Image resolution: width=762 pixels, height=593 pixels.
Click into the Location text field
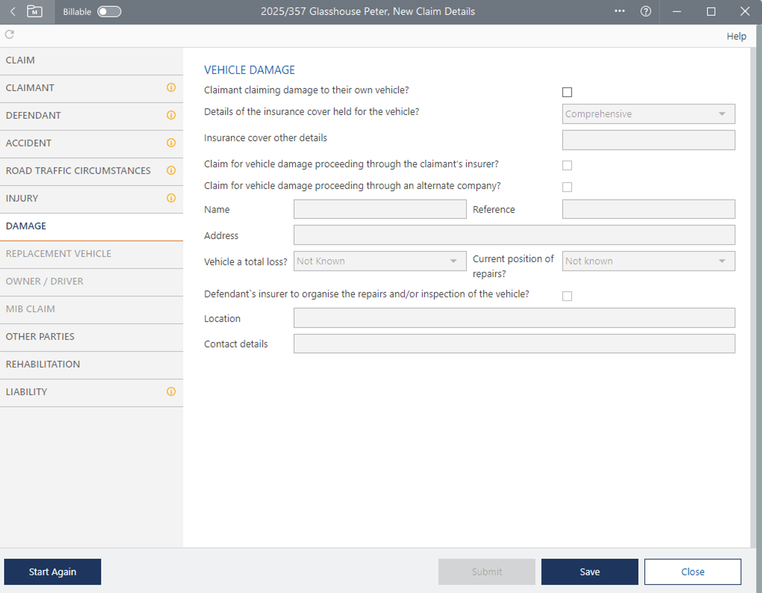click(x=514, y=318)
